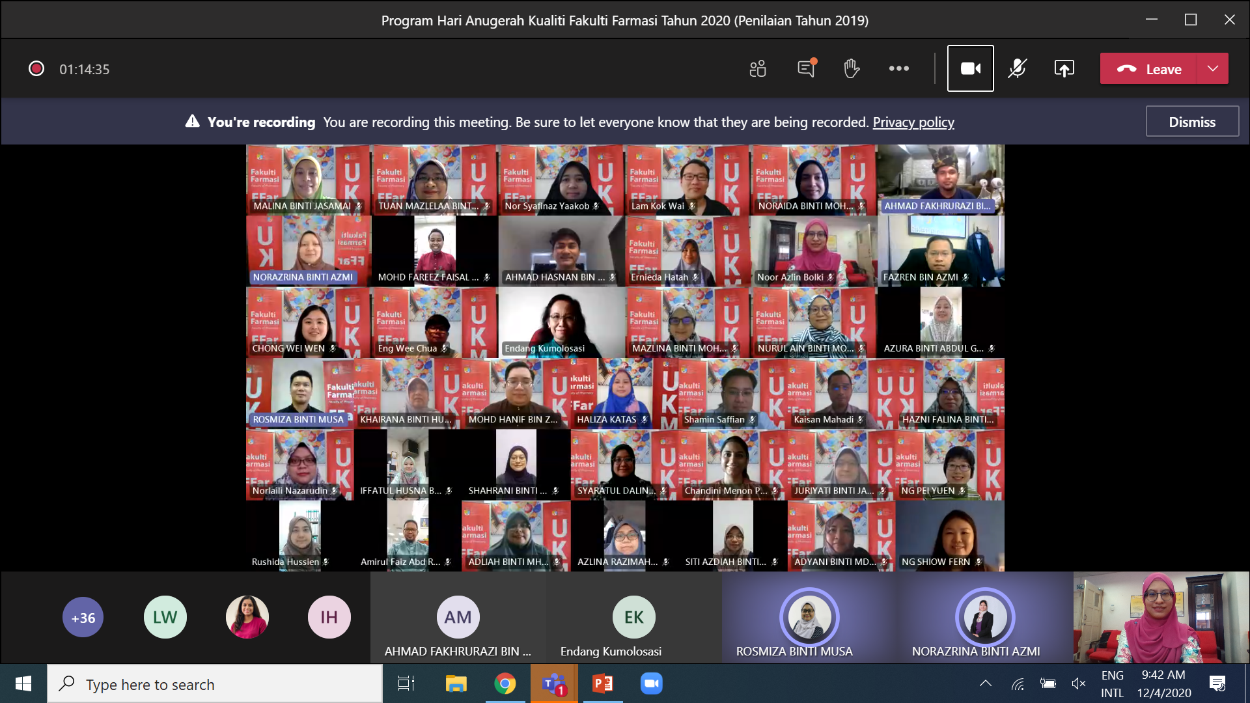Open the More actions ellipsis menu
This screenshot has width=1250, height=703.
899,68
